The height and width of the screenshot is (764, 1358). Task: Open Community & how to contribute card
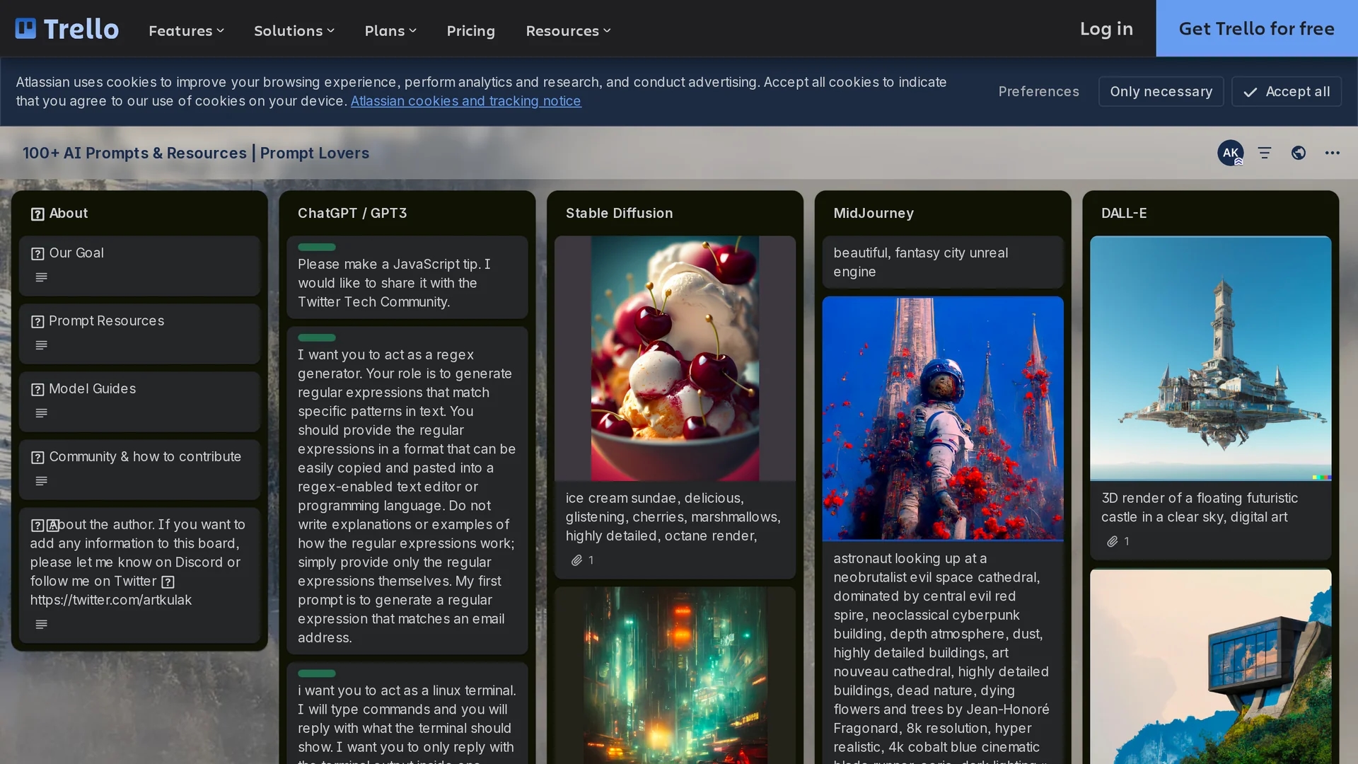(x=139, y=470)
